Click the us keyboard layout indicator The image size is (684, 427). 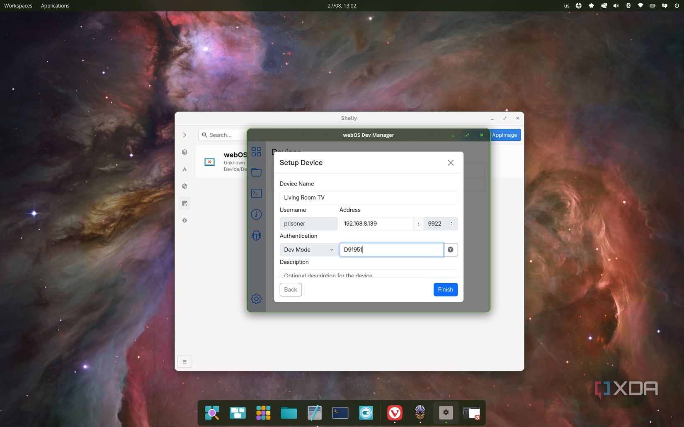567,6
